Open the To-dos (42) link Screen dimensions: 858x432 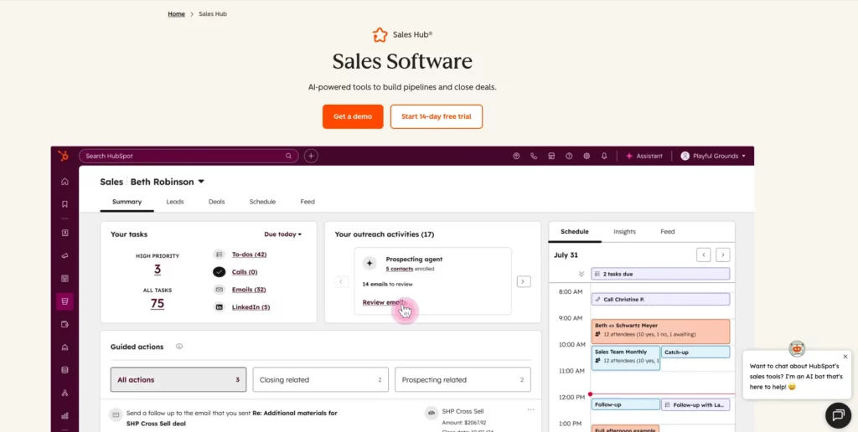tap(249, 255)
